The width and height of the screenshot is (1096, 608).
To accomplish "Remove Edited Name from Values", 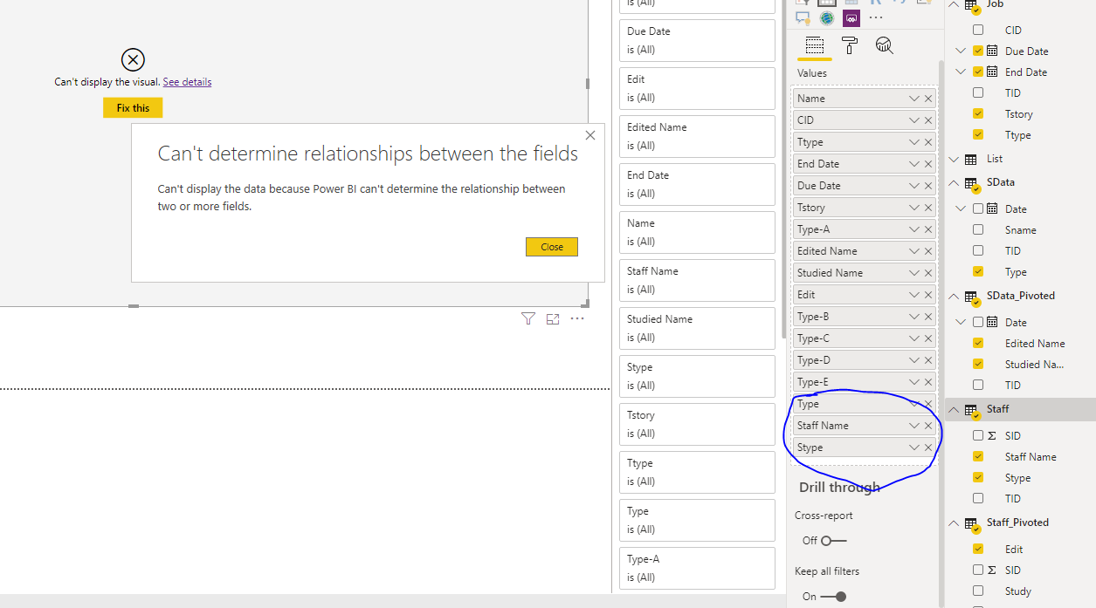I will tap(928, 251).
